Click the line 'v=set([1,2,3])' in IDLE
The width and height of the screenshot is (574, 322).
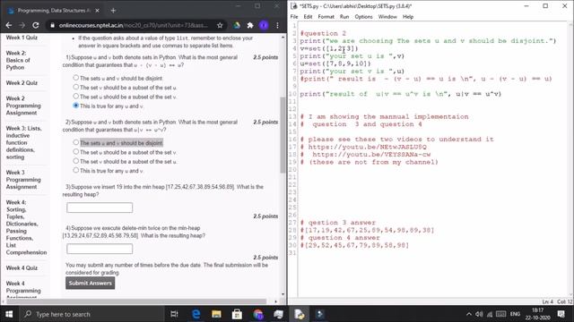pos(329,48)
